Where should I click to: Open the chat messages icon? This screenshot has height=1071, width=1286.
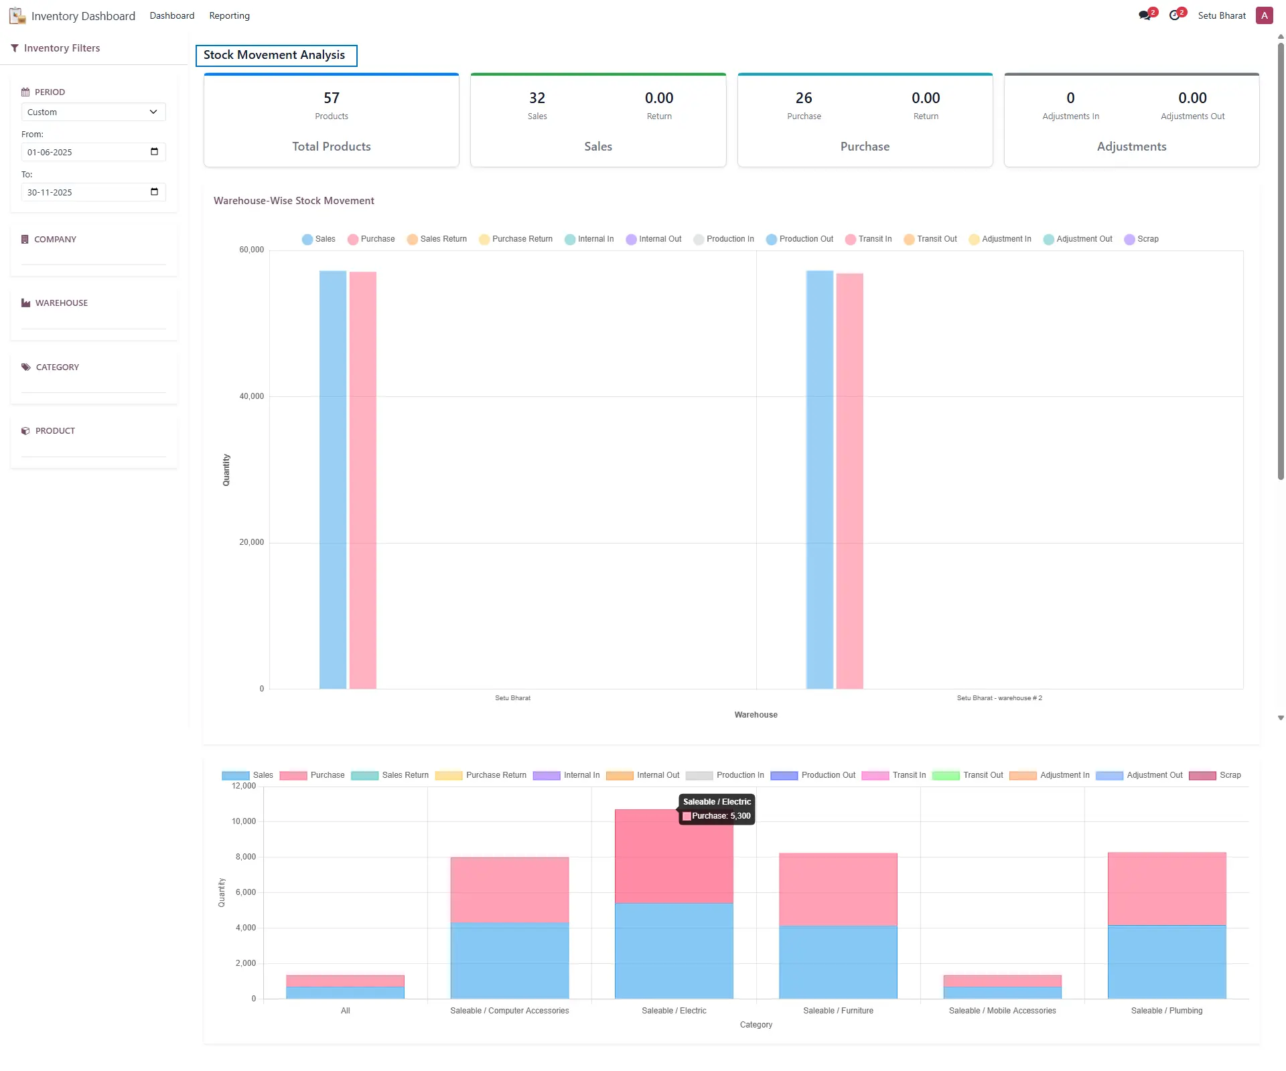click(1145, 15)
